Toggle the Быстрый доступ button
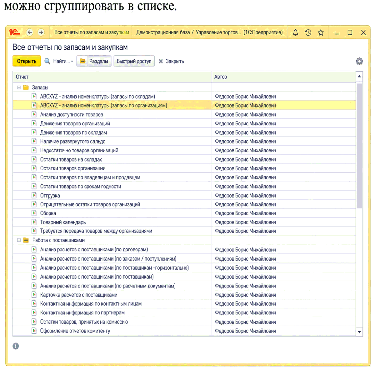The width and height of the screenshot is (375, 375). [134, 61]
